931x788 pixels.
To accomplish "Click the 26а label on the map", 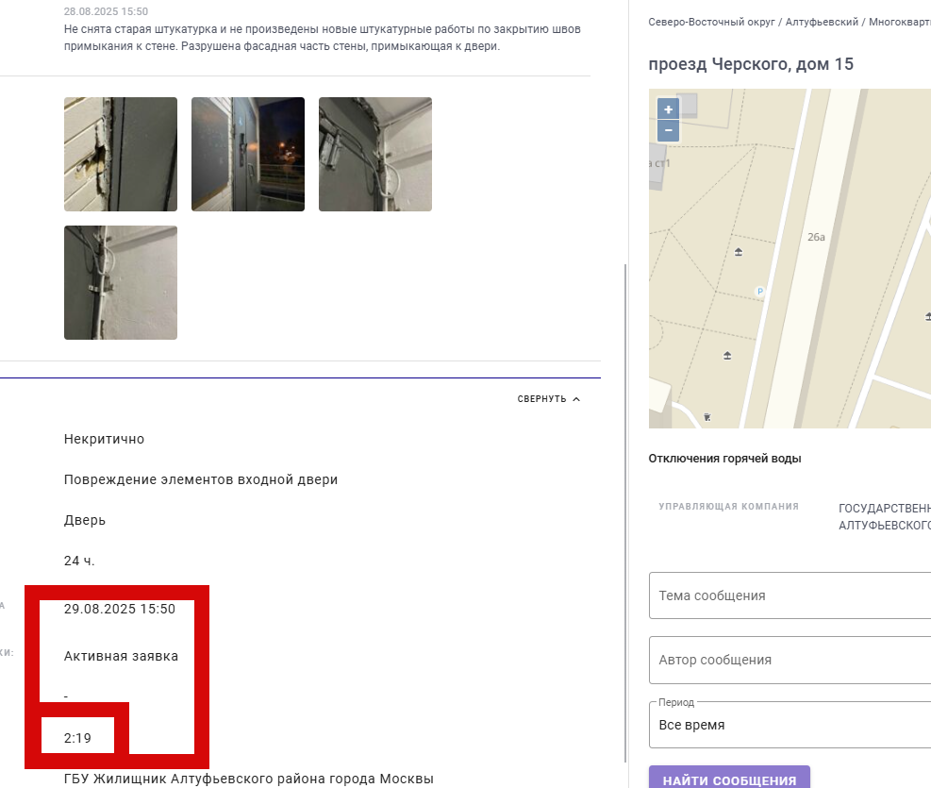I will pyautogui.click(x=816, y=237).
